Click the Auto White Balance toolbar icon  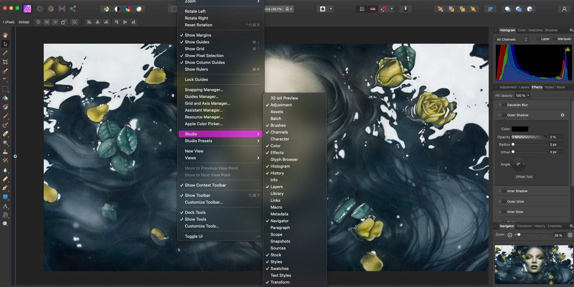click(x=139, y=9)
